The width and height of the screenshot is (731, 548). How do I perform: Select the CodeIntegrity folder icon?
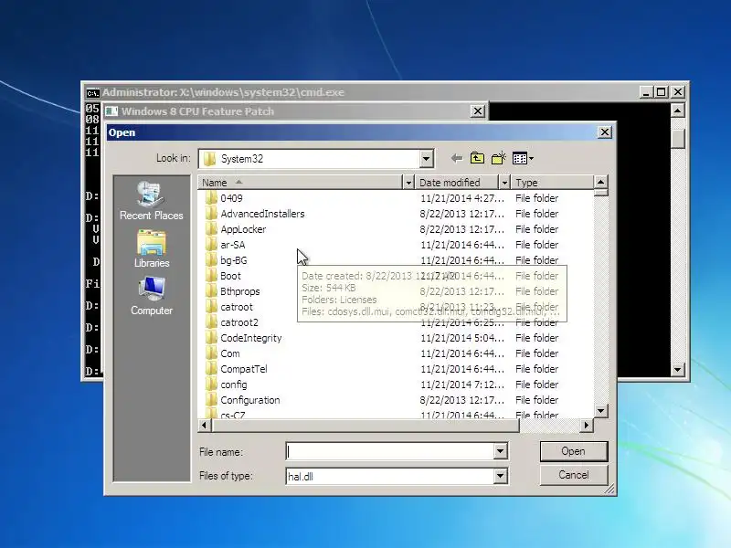pos(211,338)
